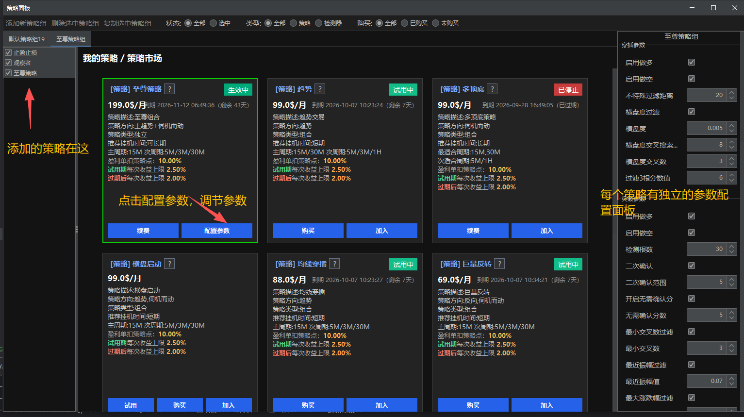Toggle the 横盘度过滤 checkbox

click(692, 112)
